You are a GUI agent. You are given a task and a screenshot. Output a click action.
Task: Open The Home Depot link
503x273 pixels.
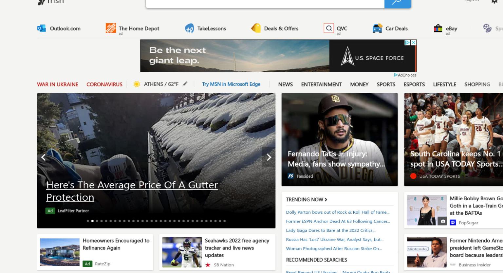click(x=139, y=28)
